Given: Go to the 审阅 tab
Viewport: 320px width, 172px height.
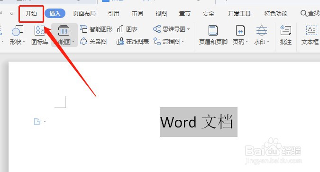Looking at the screenshot, I should pos(137,14).
